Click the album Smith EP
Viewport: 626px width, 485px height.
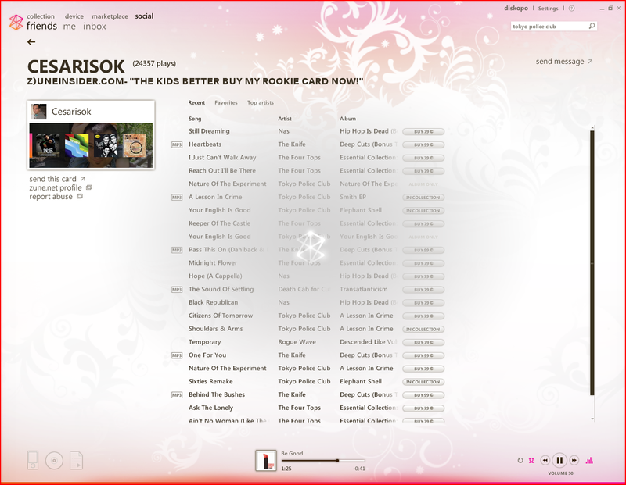coord(353,197)
